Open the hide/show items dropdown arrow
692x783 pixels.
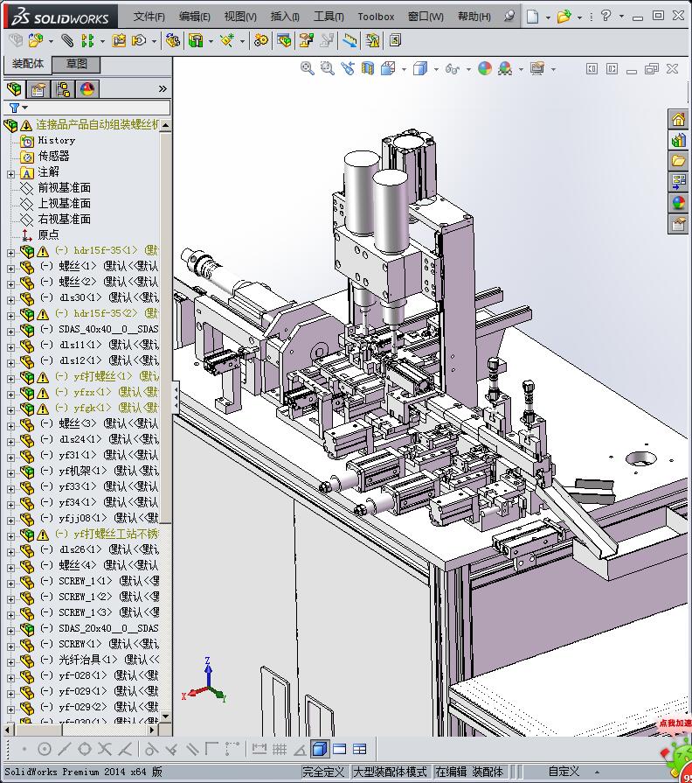pos(468,69)
